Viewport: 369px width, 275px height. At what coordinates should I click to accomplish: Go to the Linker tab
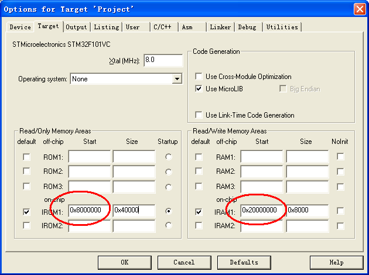[221, 27]
